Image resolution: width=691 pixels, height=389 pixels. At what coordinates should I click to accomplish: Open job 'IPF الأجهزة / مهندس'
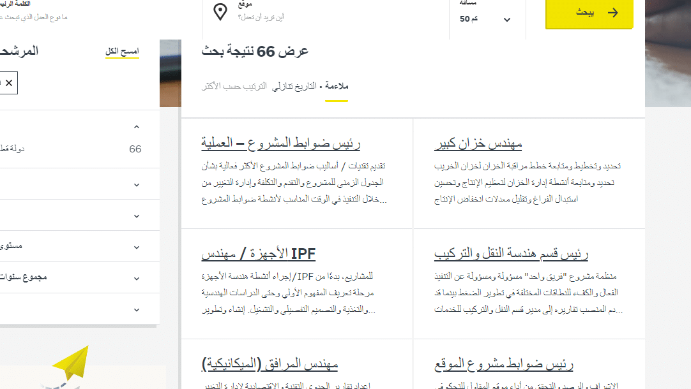[x=258, y=254]
